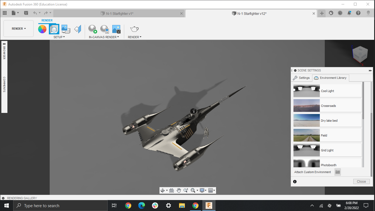The image size is (375, 211).
Task: Expand the Grid and Snaps dropdown
Action: (x=211, y=190)
